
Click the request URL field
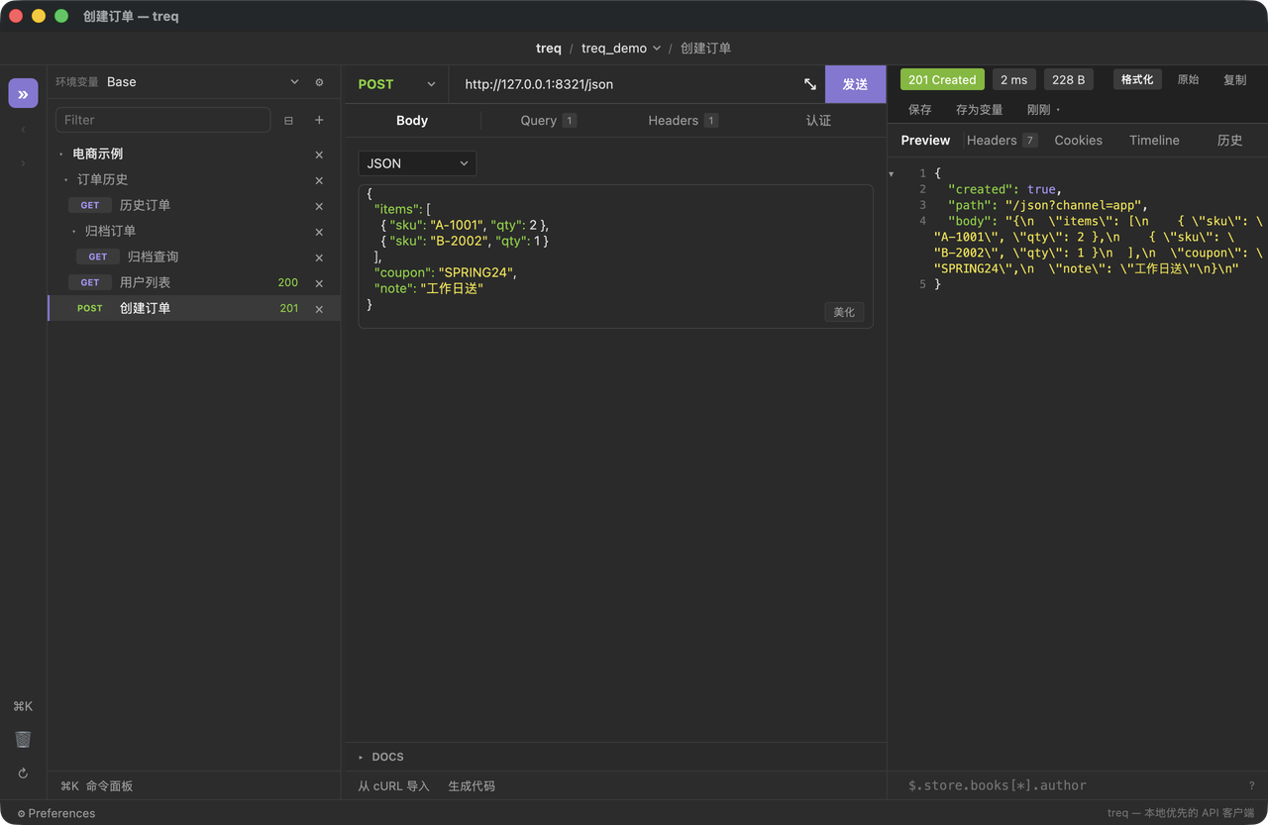click(x=626, y=84)
